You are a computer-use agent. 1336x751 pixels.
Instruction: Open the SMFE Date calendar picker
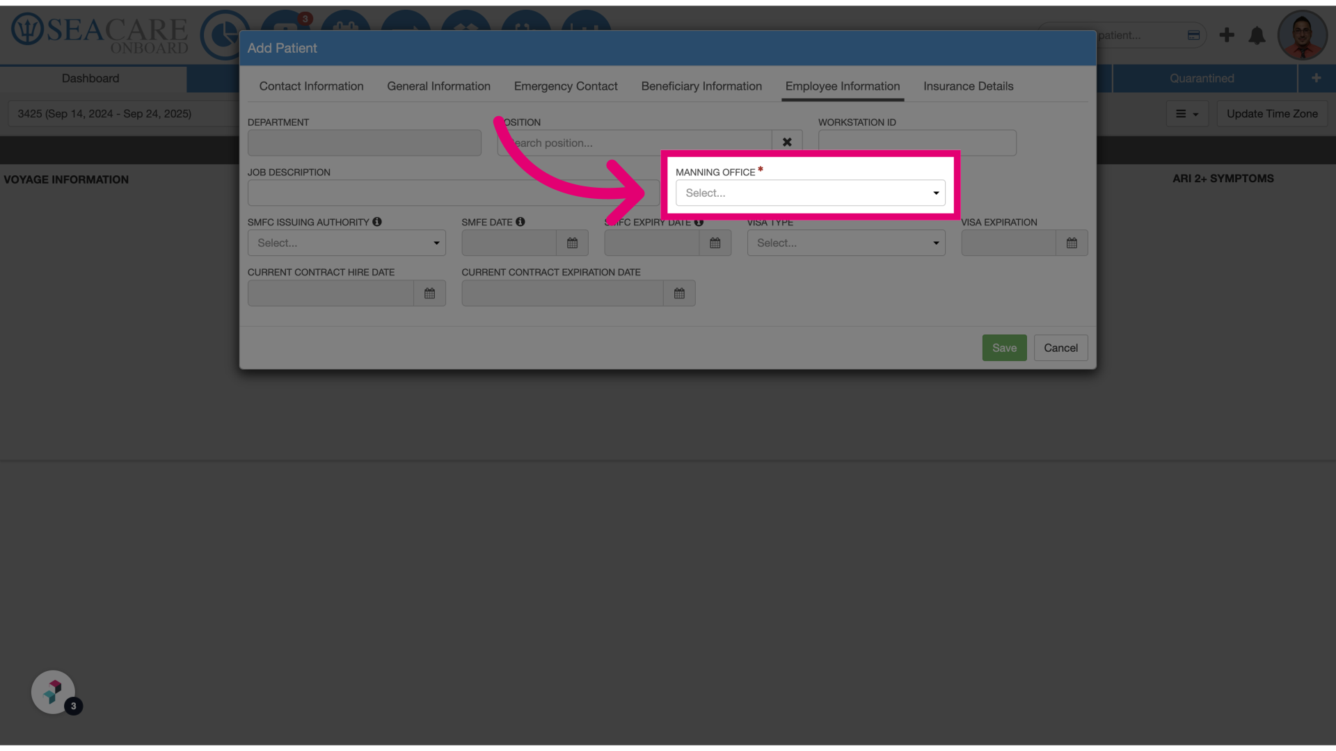point(572,243)
